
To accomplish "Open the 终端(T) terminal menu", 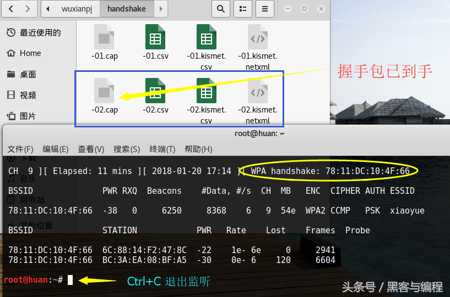I will (162, 149).
